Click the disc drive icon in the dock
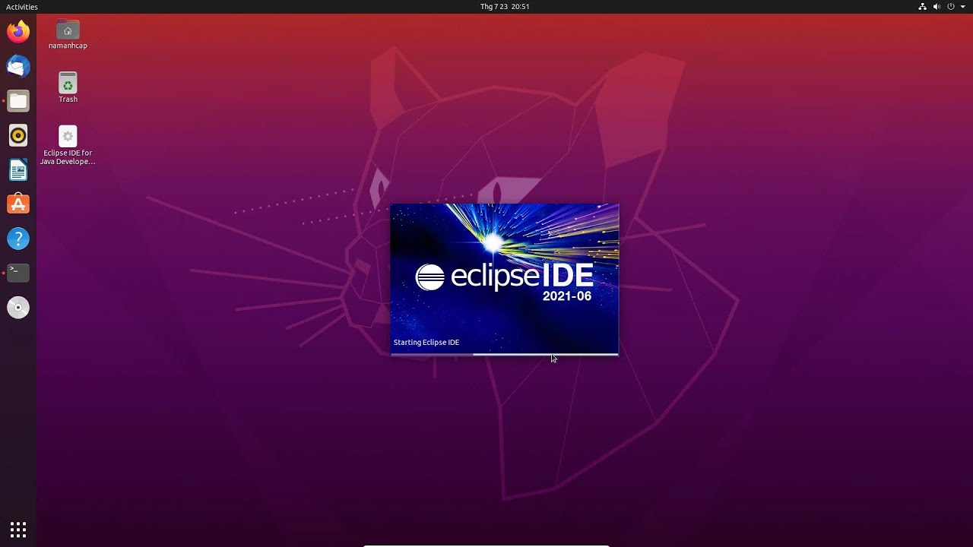The width and height of the screenshot is (973, 547). pos(18,308)
